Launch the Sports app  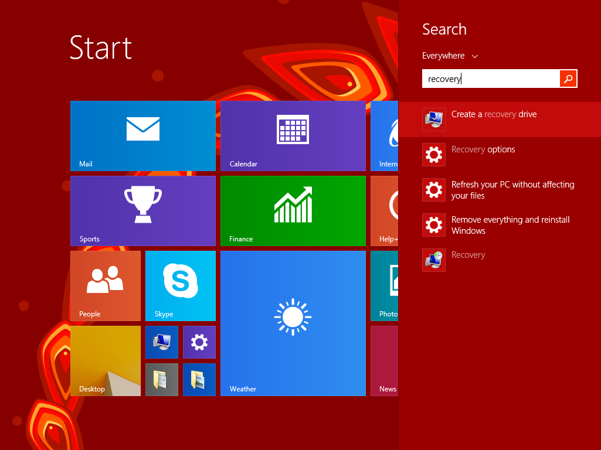pyautogui.click(x=142, y=210)
